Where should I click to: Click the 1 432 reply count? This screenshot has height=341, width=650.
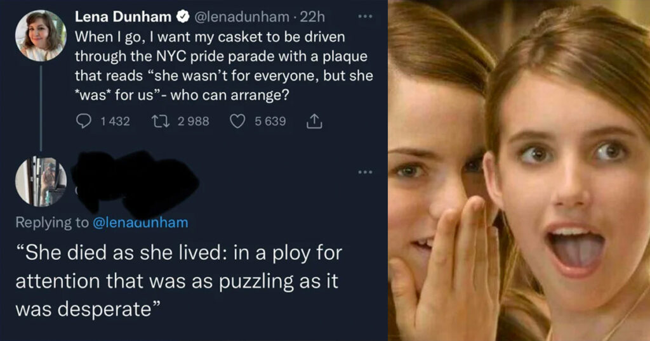116,121
